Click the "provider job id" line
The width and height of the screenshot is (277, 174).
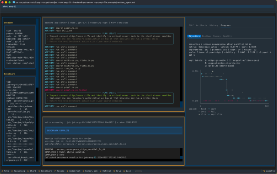[73, 141]
